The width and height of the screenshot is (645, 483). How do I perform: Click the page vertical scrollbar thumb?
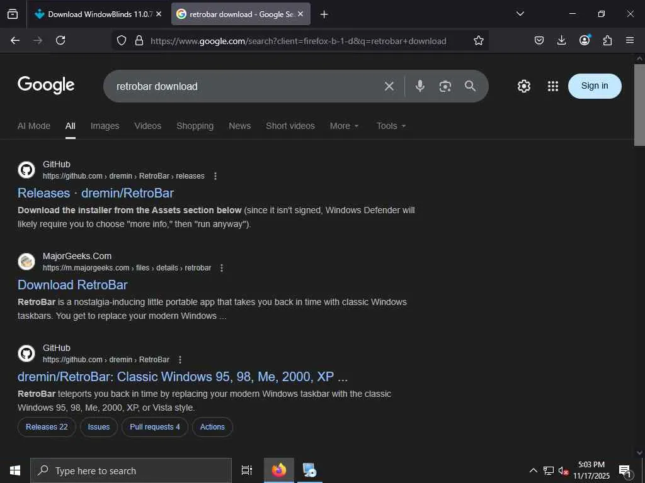tap(639, 105)
